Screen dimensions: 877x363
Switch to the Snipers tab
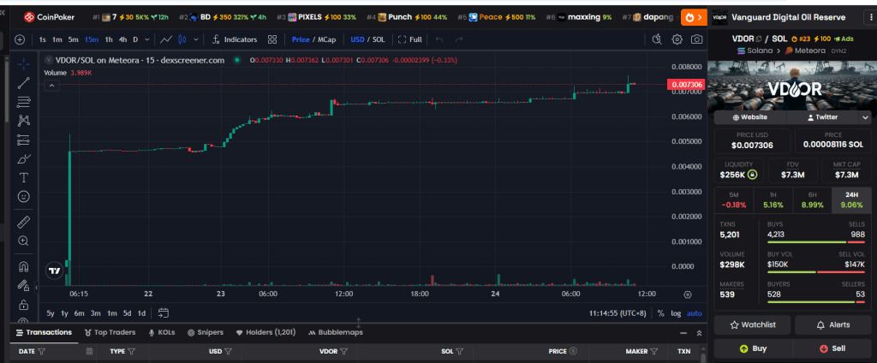click(206, 332)
